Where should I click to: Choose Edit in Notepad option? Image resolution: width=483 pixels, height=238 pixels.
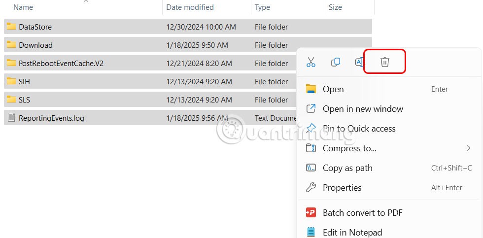point(352,232)
